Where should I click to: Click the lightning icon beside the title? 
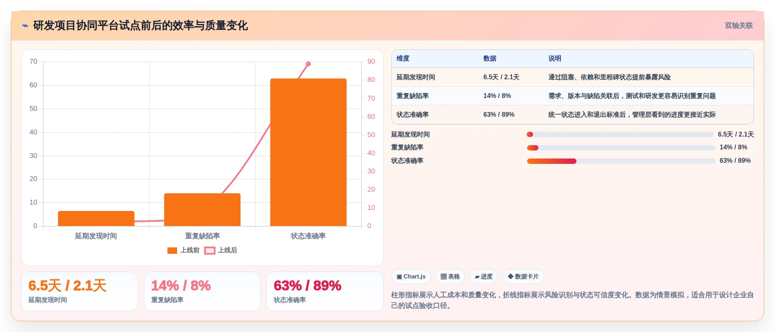pos(25,26)
